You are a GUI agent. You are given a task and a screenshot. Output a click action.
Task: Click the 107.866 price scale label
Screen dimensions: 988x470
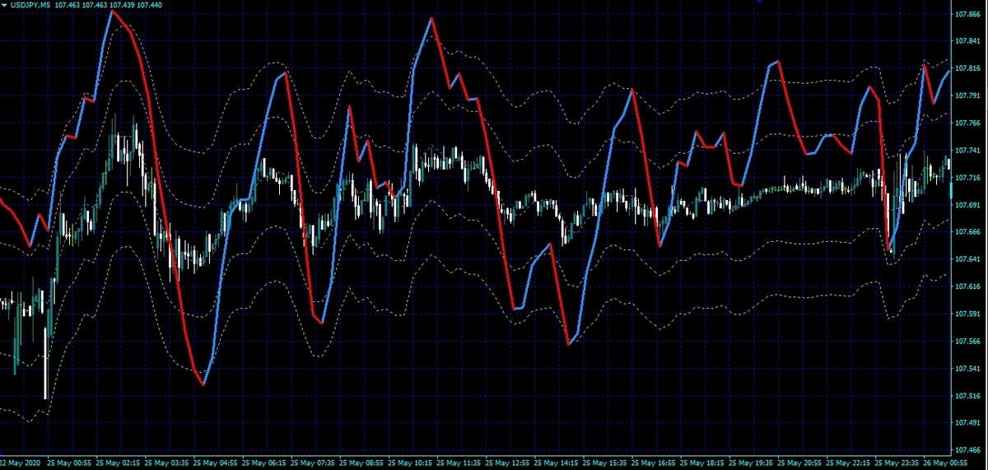tap(967, 14)
